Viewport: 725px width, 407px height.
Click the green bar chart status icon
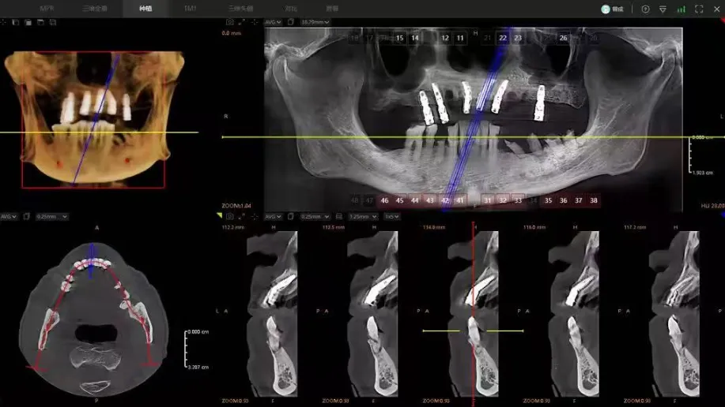681,9
